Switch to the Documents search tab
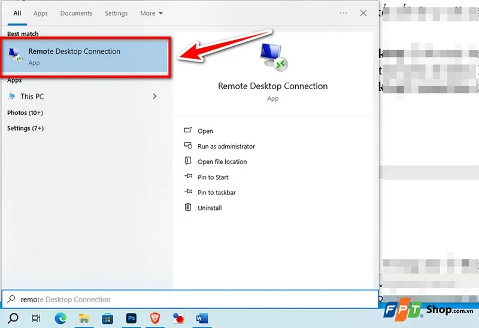Screen dimensions: 479x328 click(x=76, y=13)
